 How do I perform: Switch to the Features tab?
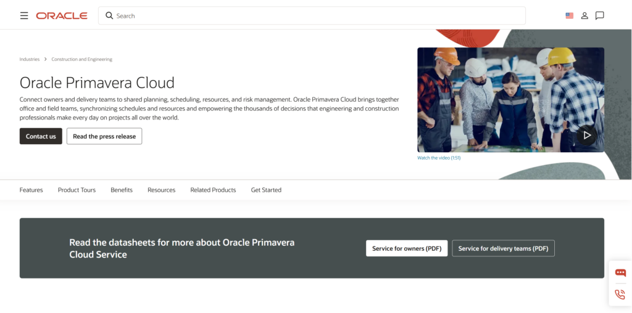31,190
